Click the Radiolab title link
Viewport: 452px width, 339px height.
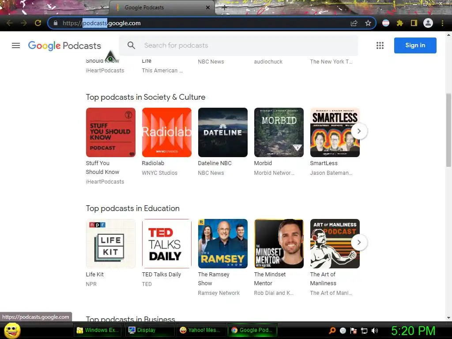coord(153,163)
